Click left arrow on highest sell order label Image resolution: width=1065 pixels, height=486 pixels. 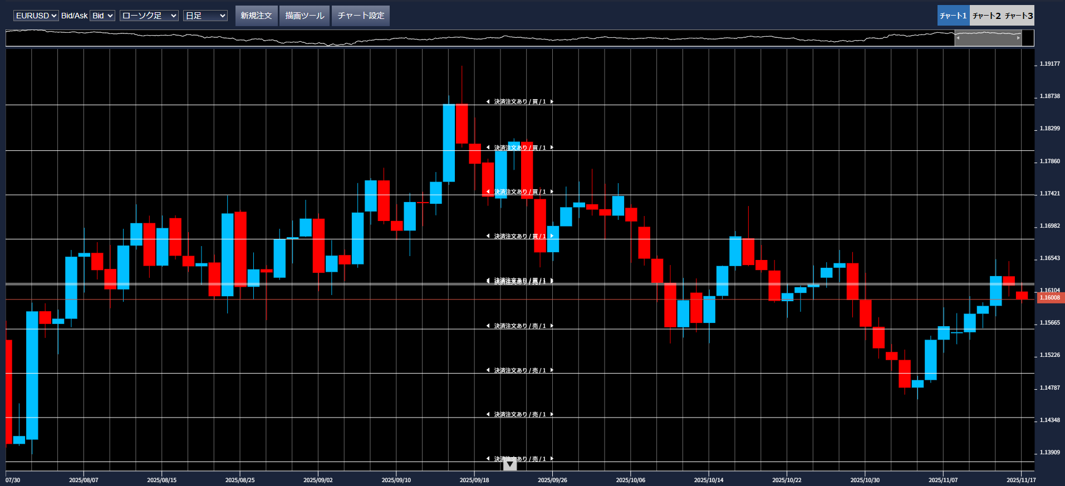click(488, 326)
